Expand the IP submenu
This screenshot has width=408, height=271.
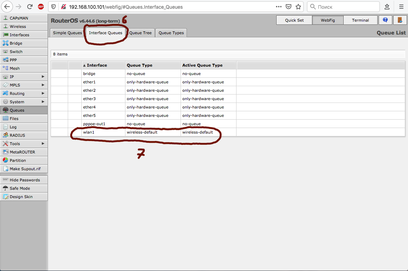coord(43,76)
